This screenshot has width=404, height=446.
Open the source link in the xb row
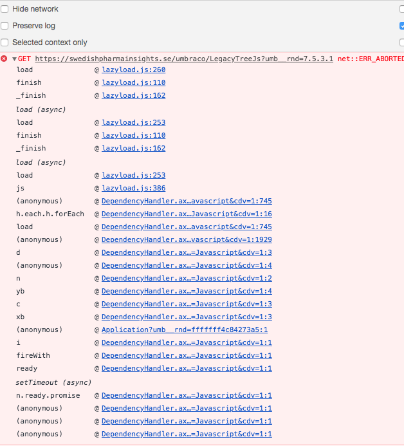point(187,317)
